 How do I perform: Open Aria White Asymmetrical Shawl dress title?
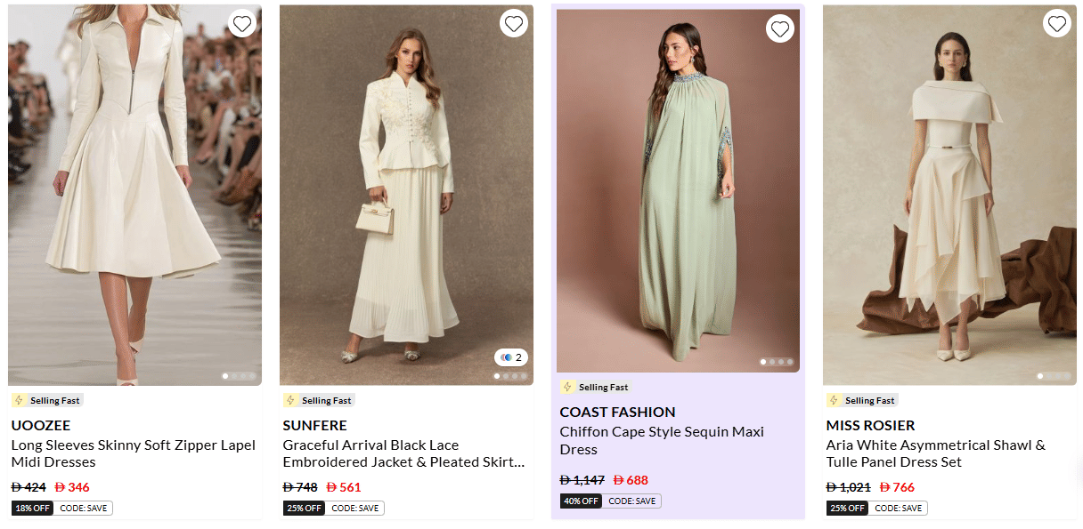point(935,453)
